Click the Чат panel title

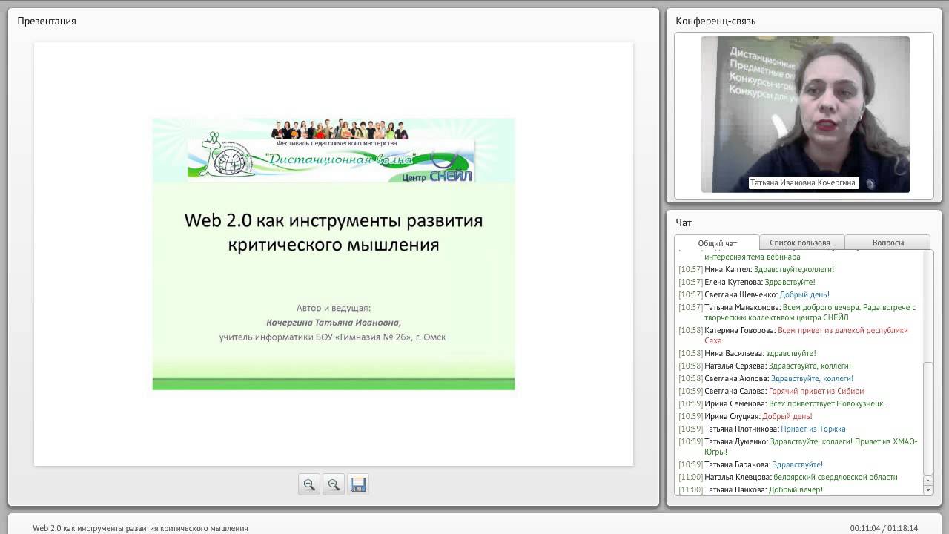(684, 222)
